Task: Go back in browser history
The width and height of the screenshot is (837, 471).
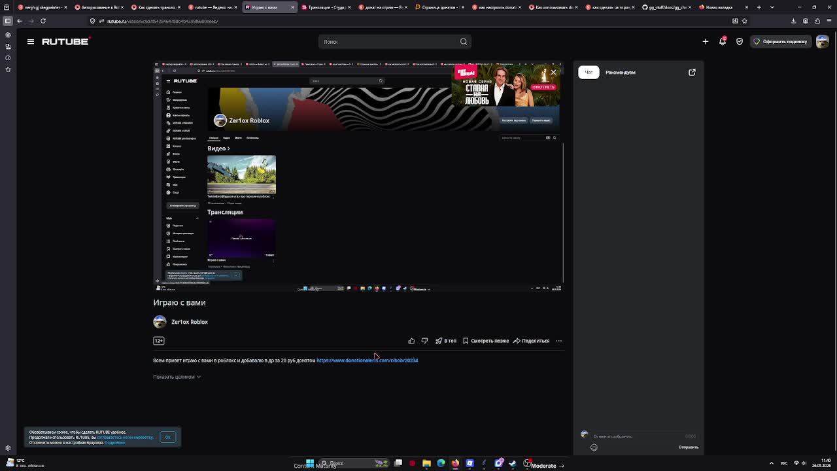Action: coord(20,21)
